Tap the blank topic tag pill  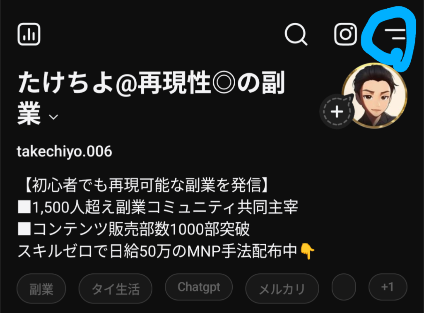[x=344, y=287]
